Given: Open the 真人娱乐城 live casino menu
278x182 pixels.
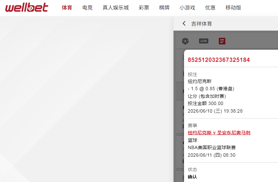Looking at the screenshot, I should coord(116,8).
